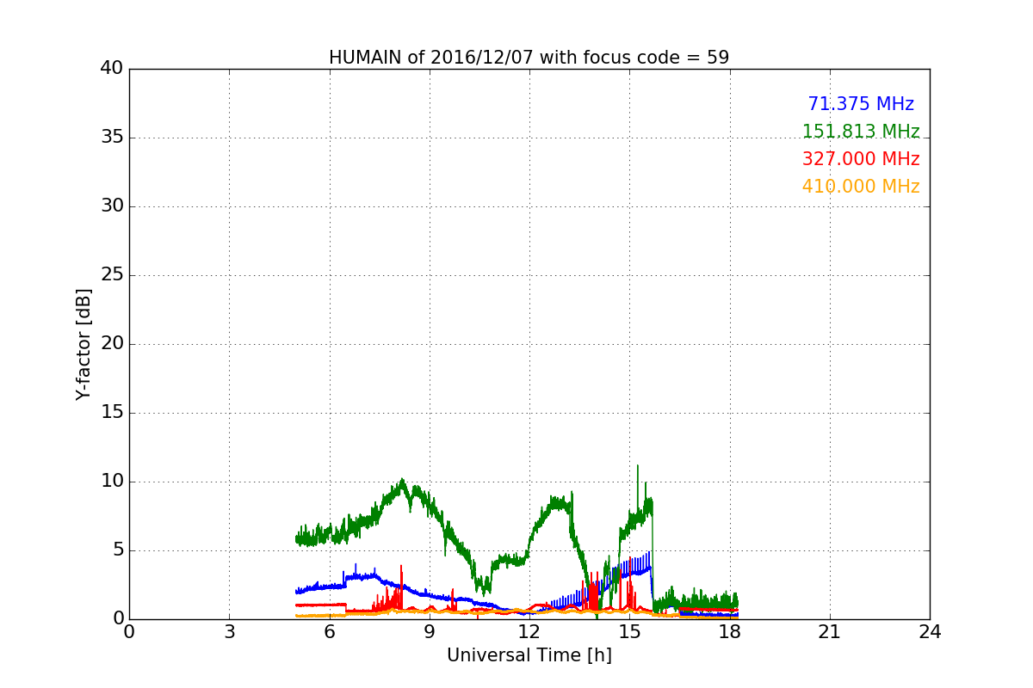The image size is (1033, 688).
Task: Select the orange 410.000 MHz legend label
Action: coord(861,187)
